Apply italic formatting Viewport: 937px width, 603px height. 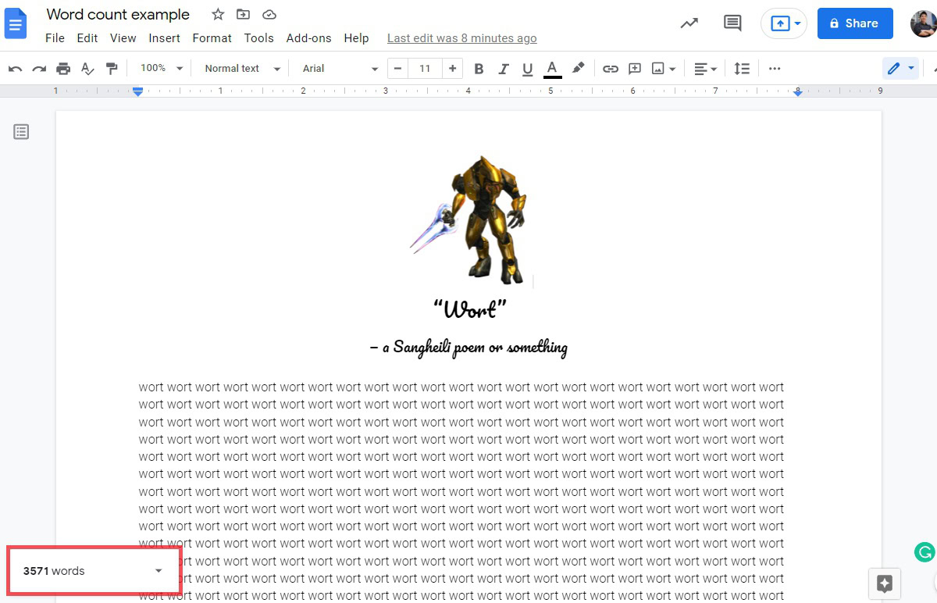pyautogui.click(x=503, y=69)
